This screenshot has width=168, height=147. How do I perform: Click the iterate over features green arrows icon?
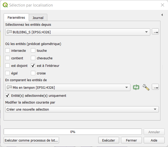click(x=136, y=87)
